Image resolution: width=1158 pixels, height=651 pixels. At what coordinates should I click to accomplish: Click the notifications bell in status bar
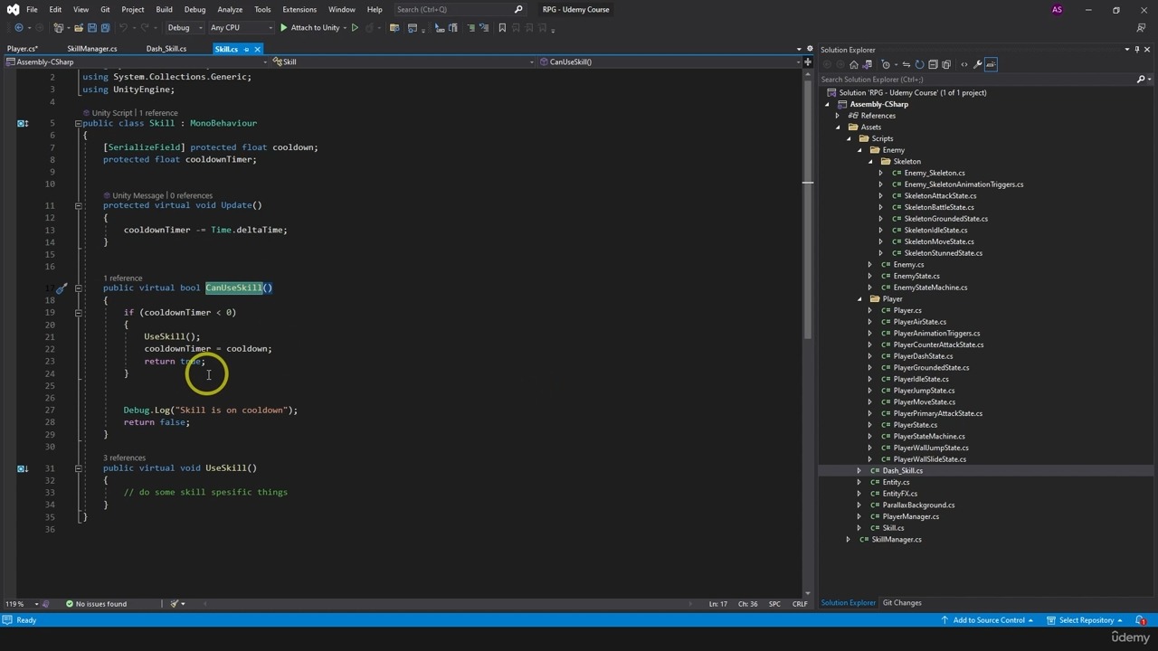[1139, 620]
